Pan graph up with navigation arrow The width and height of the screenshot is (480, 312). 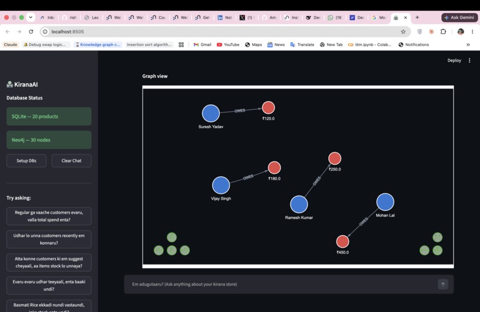pos(172,237)
